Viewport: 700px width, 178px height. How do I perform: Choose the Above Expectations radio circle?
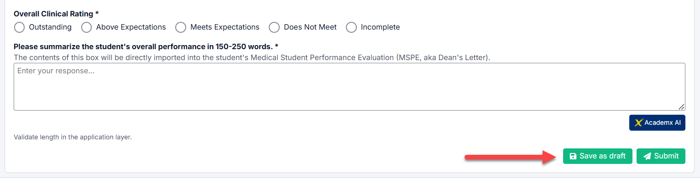coord(87,27)
